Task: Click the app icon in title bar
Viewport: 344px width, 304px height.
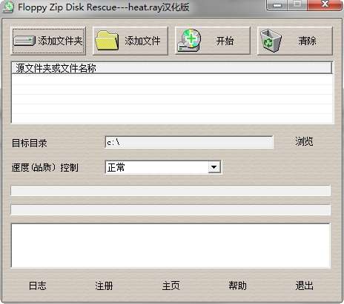Action: 8,7
